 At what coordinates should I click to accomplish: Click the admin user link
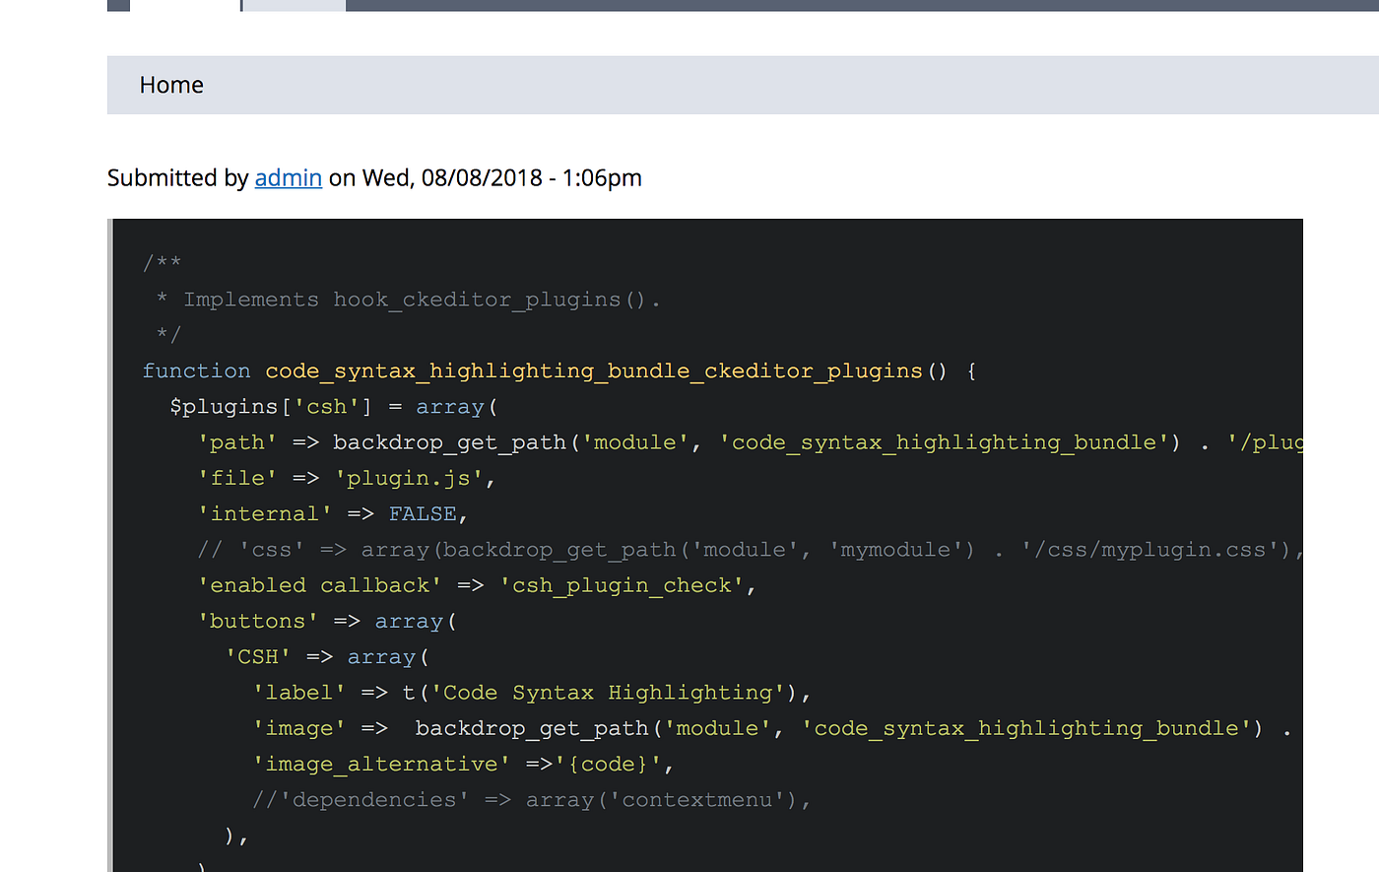coord(288,177)
